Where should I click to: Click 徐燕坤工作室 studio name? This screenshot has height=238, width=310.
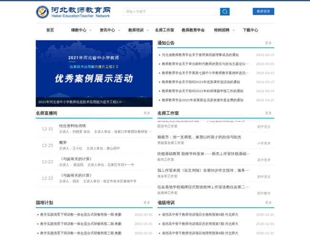[x=167, y=193]
